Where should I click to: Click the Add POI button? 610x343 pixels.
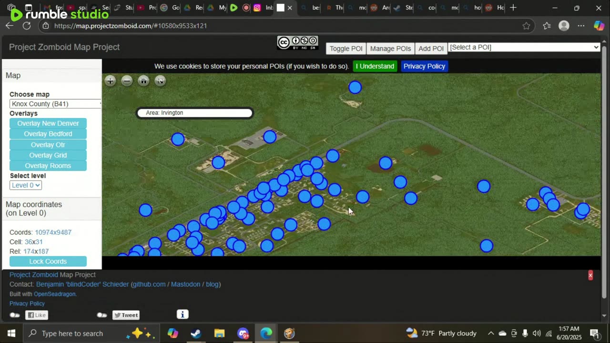pos(431,49)
